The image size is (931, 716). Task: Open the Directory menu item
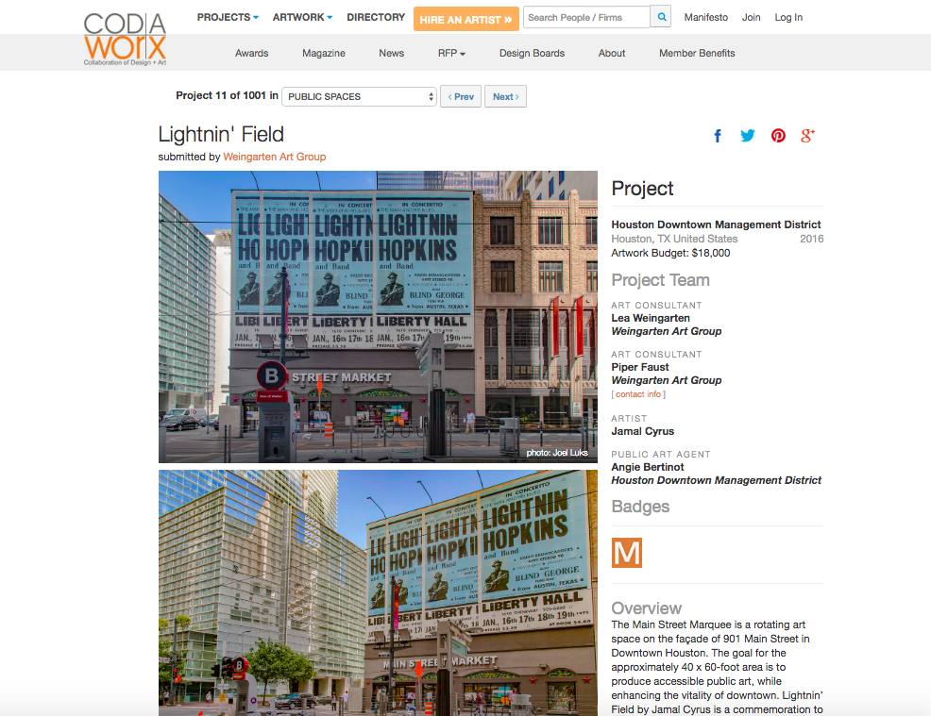(376, 17)
